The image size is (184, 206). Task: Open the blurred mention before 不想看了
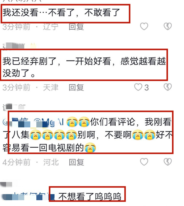tap(28, 197)
